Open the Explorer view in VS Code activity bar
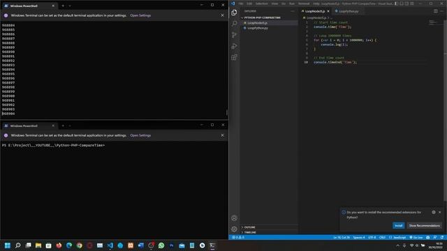 [234, 13]
